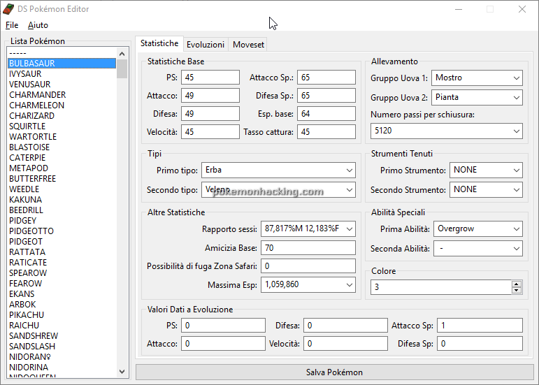This screenshot has height=385, width=539.
Task: Click the evolution Difesa Sp value field
Action: tap(480, 344)
